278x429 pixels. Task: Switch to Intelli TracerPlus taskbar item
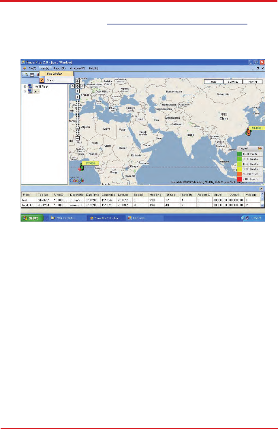coord(67,218)
